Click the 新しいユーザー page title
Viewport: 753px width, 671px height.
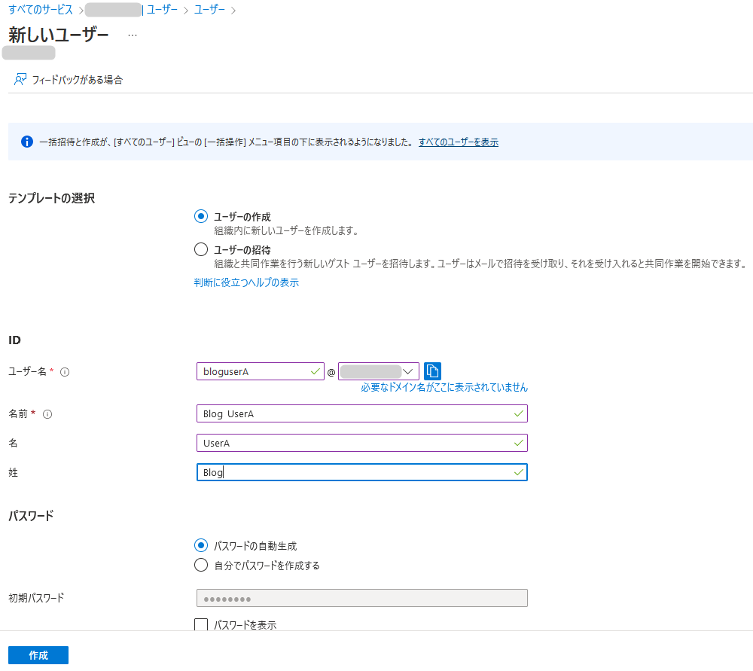pos(59,35)
